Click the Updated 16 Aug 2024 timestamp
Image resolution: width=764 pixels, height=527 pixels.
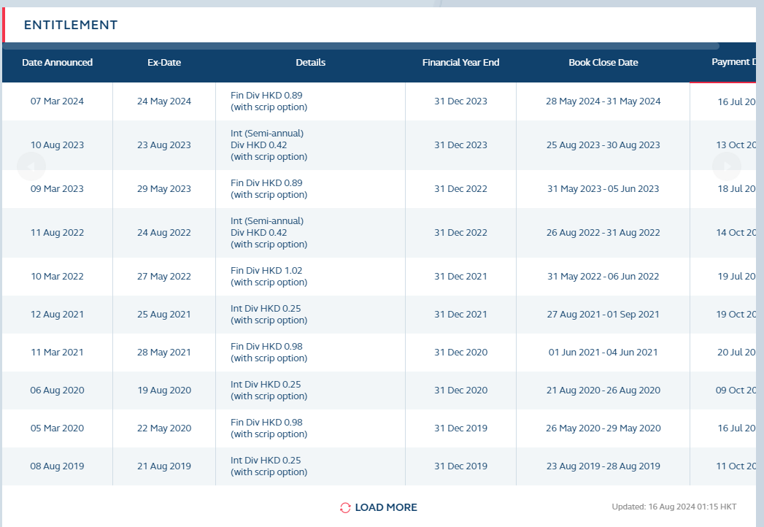pyautogui.click(x=674, y=507)
